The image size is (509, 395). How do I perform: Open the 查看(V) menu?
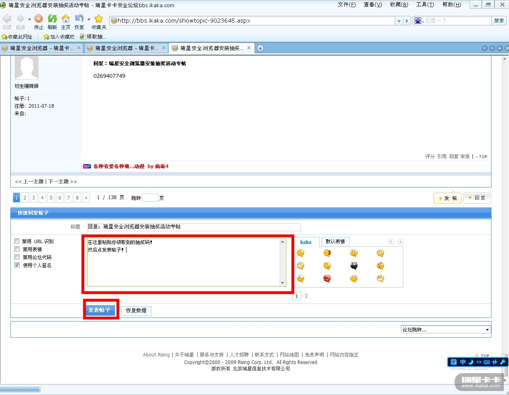coord(373,5)
